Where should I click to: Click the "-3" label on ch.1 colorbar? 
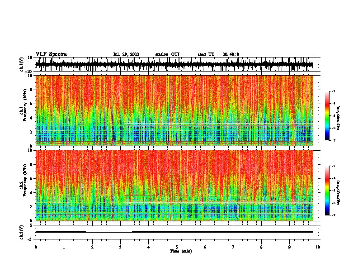pos(333,91)
